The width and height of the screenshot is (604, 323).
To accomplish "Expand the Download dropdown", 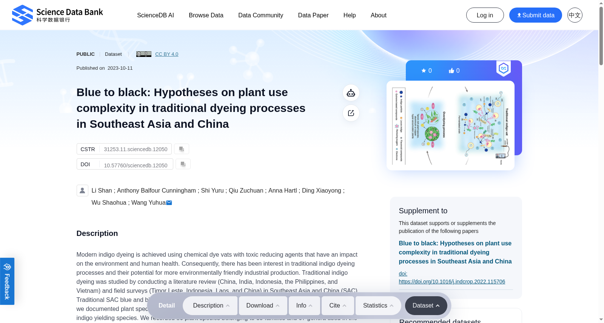I will (x=263, y=305).
